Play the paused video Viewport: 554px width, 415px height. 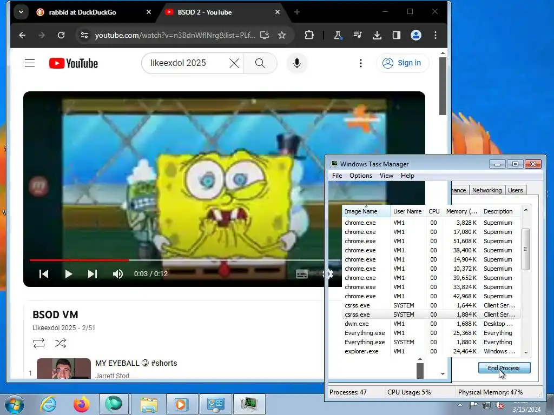coord(69,274)
